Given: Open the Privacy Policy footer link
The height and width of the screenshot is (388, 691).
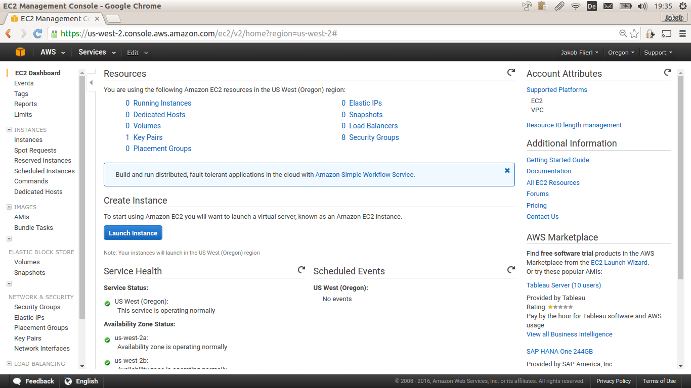Looking at the screenshot, I should (614, 381).
